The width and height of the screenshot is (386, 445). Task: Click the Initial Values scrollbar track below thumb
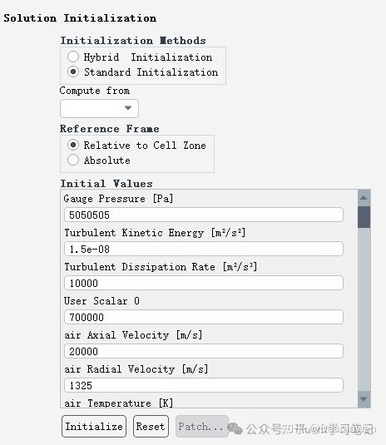click(x=364, y=309)
